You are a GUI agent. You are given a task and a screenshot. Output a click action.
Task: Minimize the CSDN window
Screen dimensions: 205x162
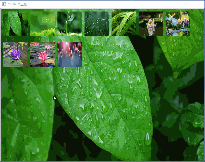tap(175, 4)
